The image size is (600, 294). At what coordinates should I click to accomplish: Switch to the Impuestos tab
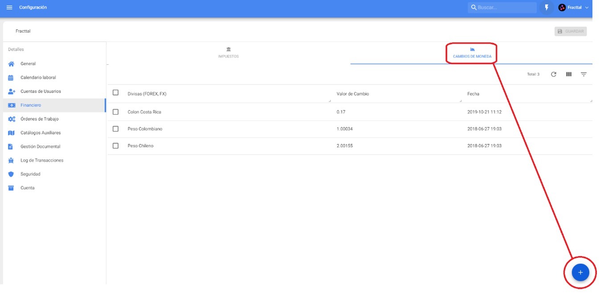(x=228, y=53)
